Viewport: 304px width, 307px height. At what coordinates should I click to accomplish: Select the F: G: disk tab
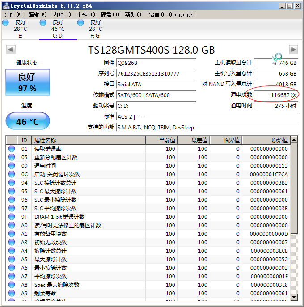coord(96,29)
